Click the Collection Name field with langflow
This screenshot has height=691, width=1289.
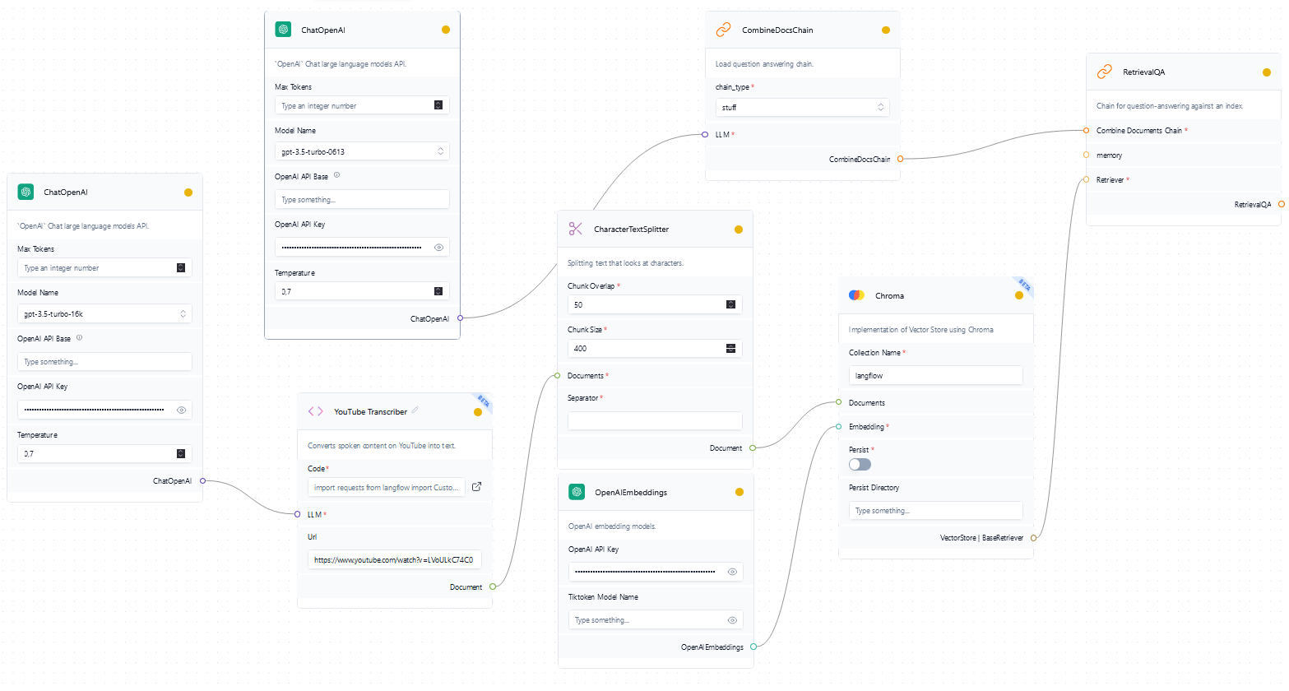click(x=936, y=375)
